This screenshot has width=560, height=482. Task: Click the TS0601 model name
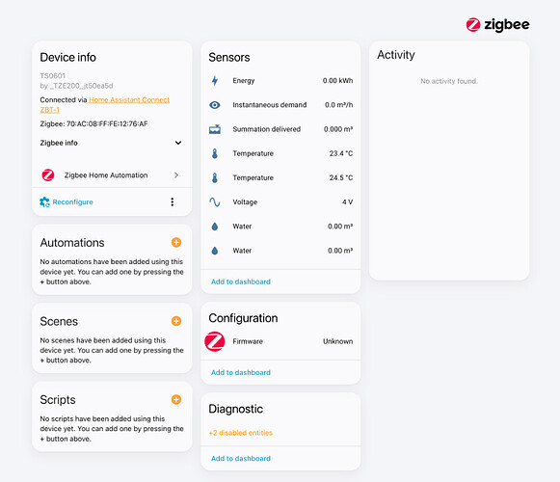(x=52, y=76)
